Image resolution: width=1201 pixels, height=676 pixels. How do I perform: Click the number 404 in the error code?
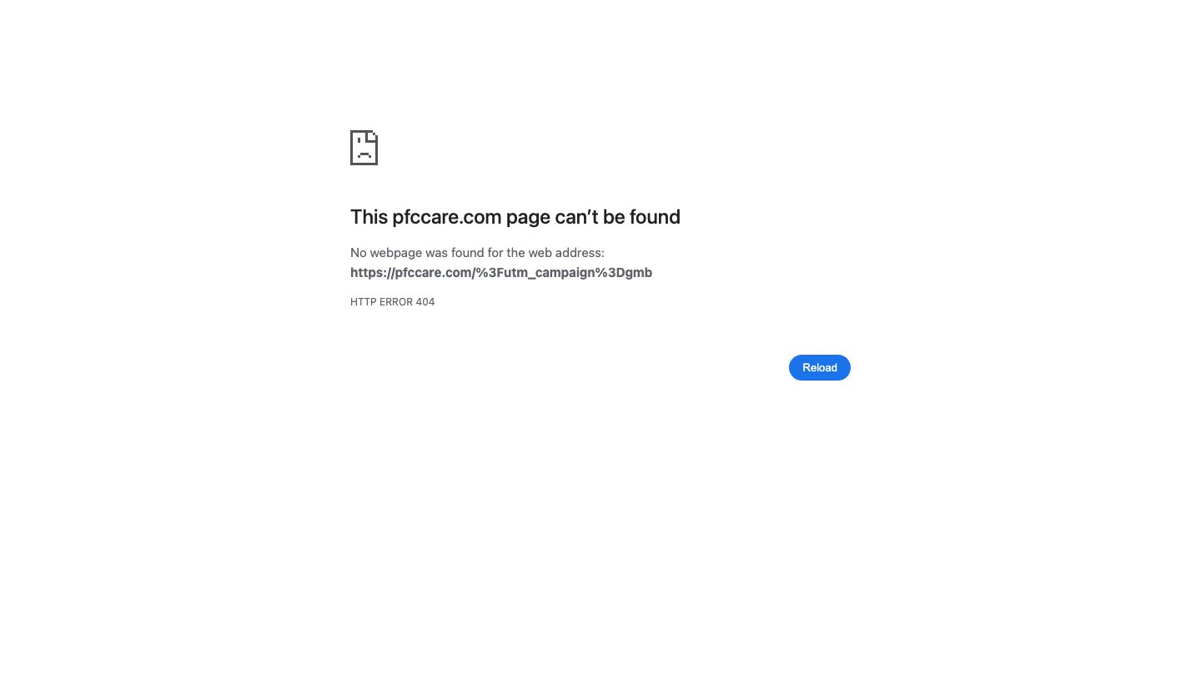(x=425, y=302)
